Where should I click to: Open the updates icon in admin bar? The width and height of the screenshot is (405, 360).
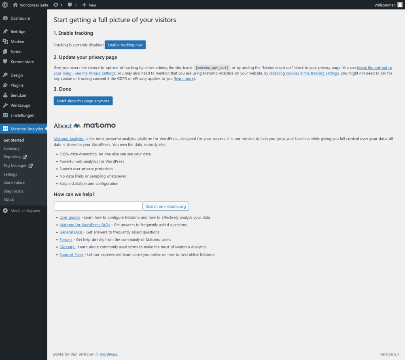(56, 5)
